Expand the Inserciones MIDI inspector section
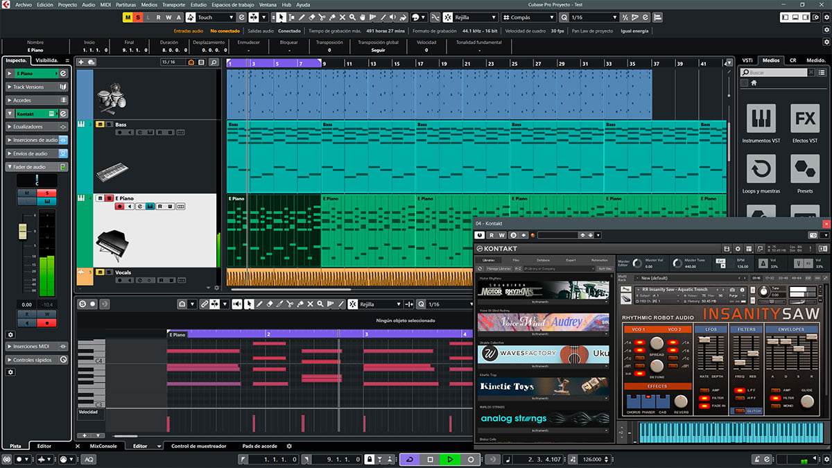Screen dimensions: 832x468 (x=37, y=346)
